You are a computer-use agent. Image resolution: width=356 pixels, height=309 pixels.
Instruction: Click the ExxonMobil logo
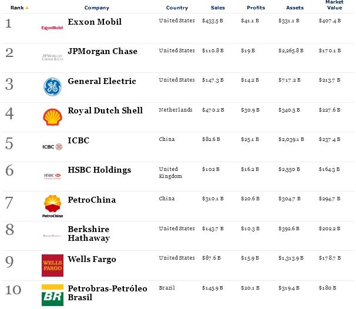pos(52,28)
